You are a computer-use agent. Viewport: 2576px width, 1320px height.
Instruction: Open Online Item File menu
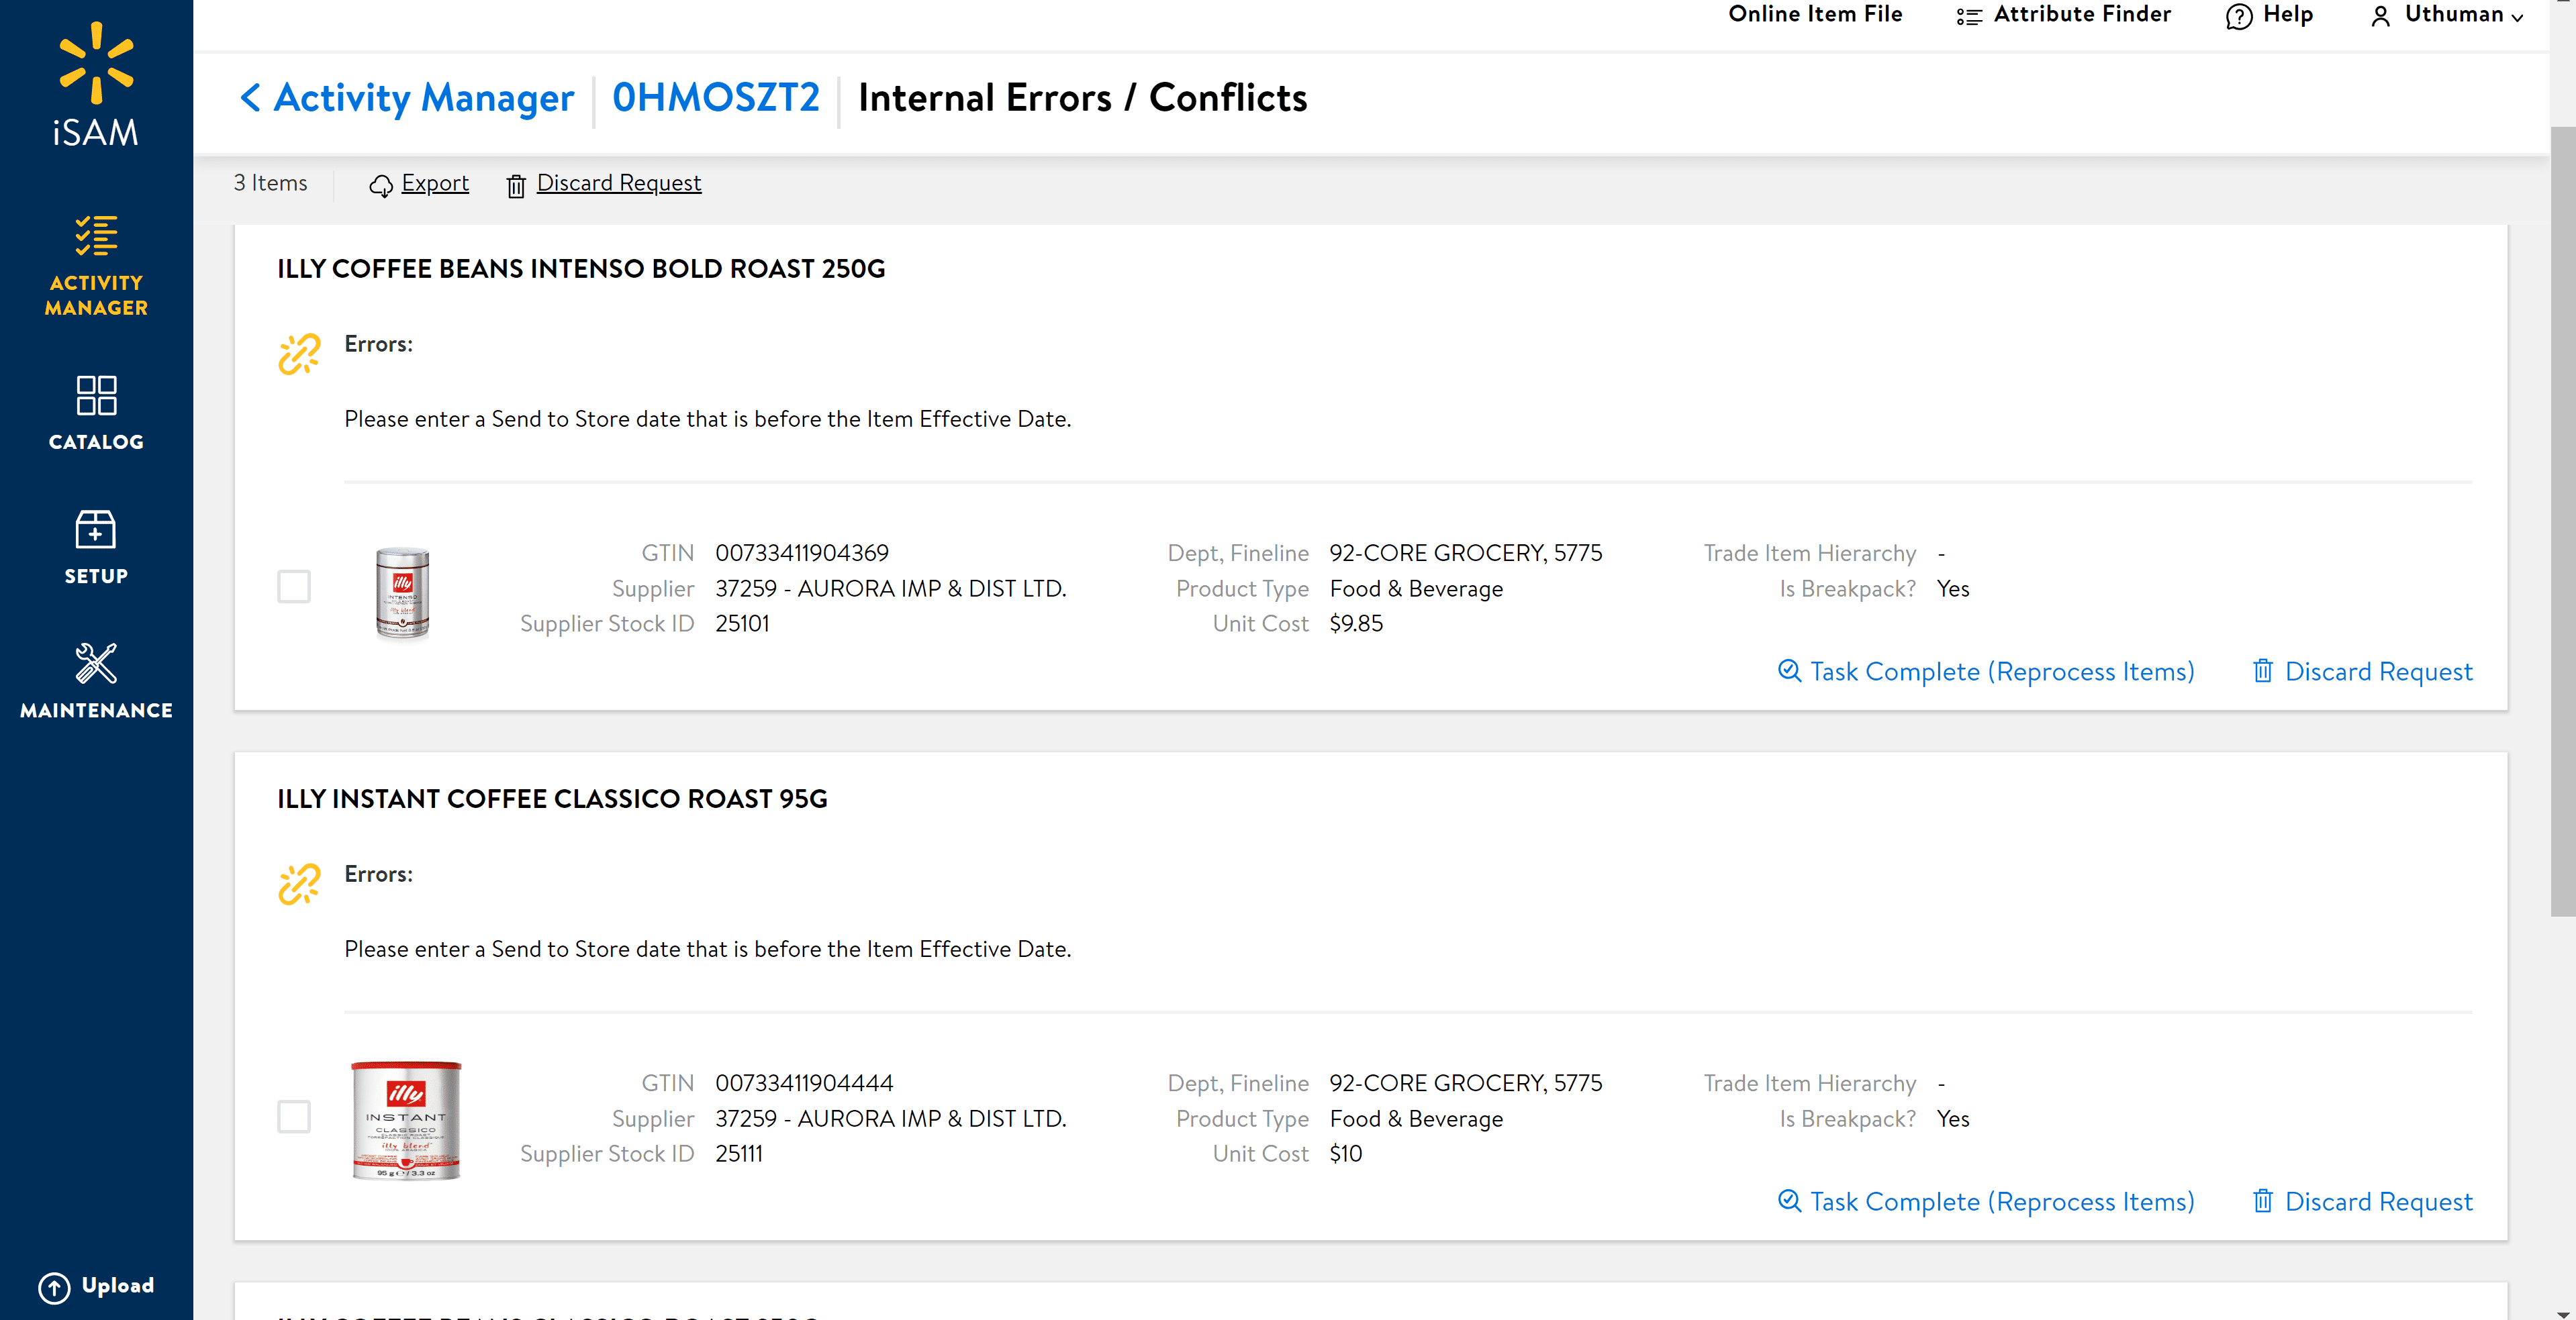point(1815,14)
